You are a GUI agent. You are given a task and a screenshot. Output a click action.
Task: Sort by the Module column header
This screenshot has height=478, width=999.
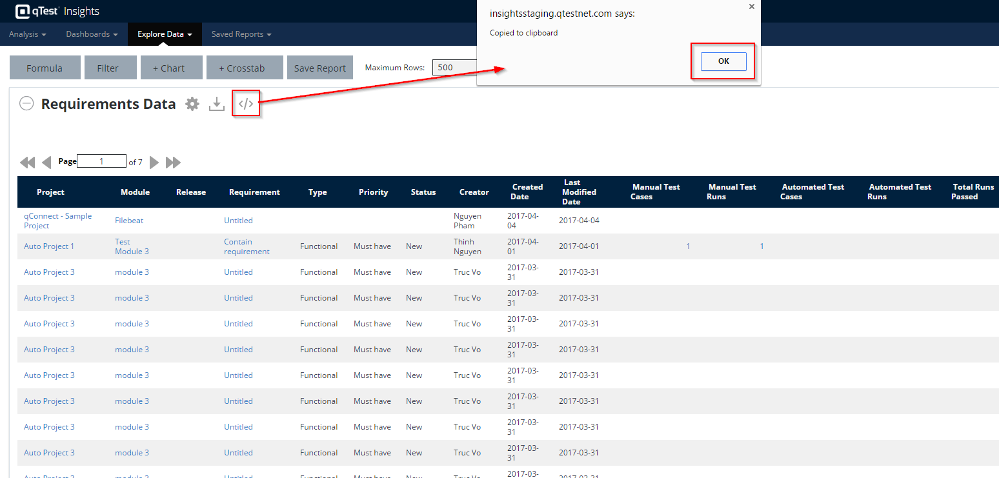point(135,192)
